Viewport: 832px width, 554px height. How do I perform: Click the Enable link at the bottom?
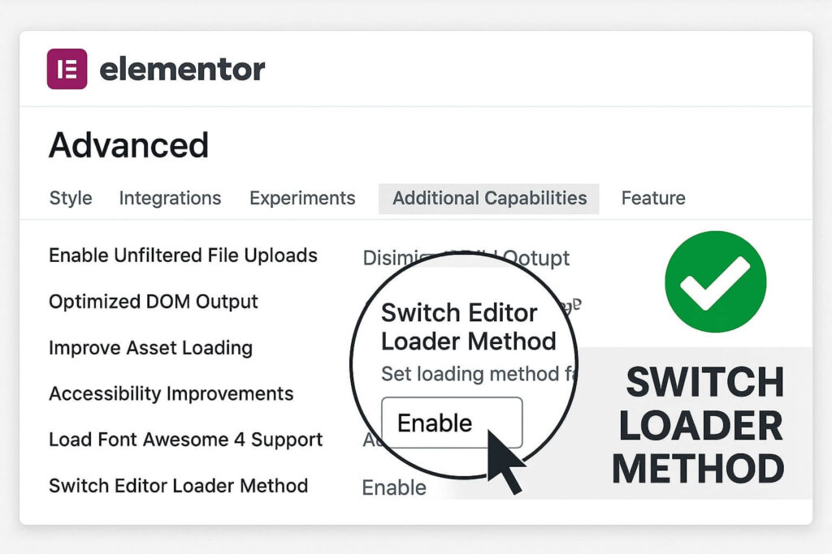pyautogui.click(x=393, y=487)
